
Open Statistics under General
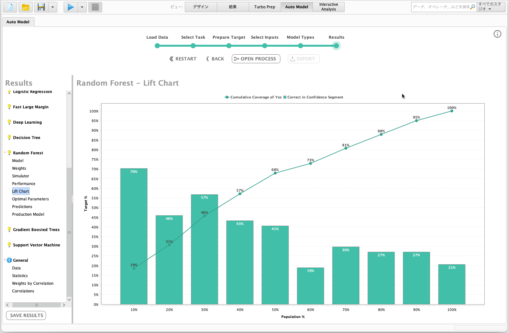coord(20,276)
